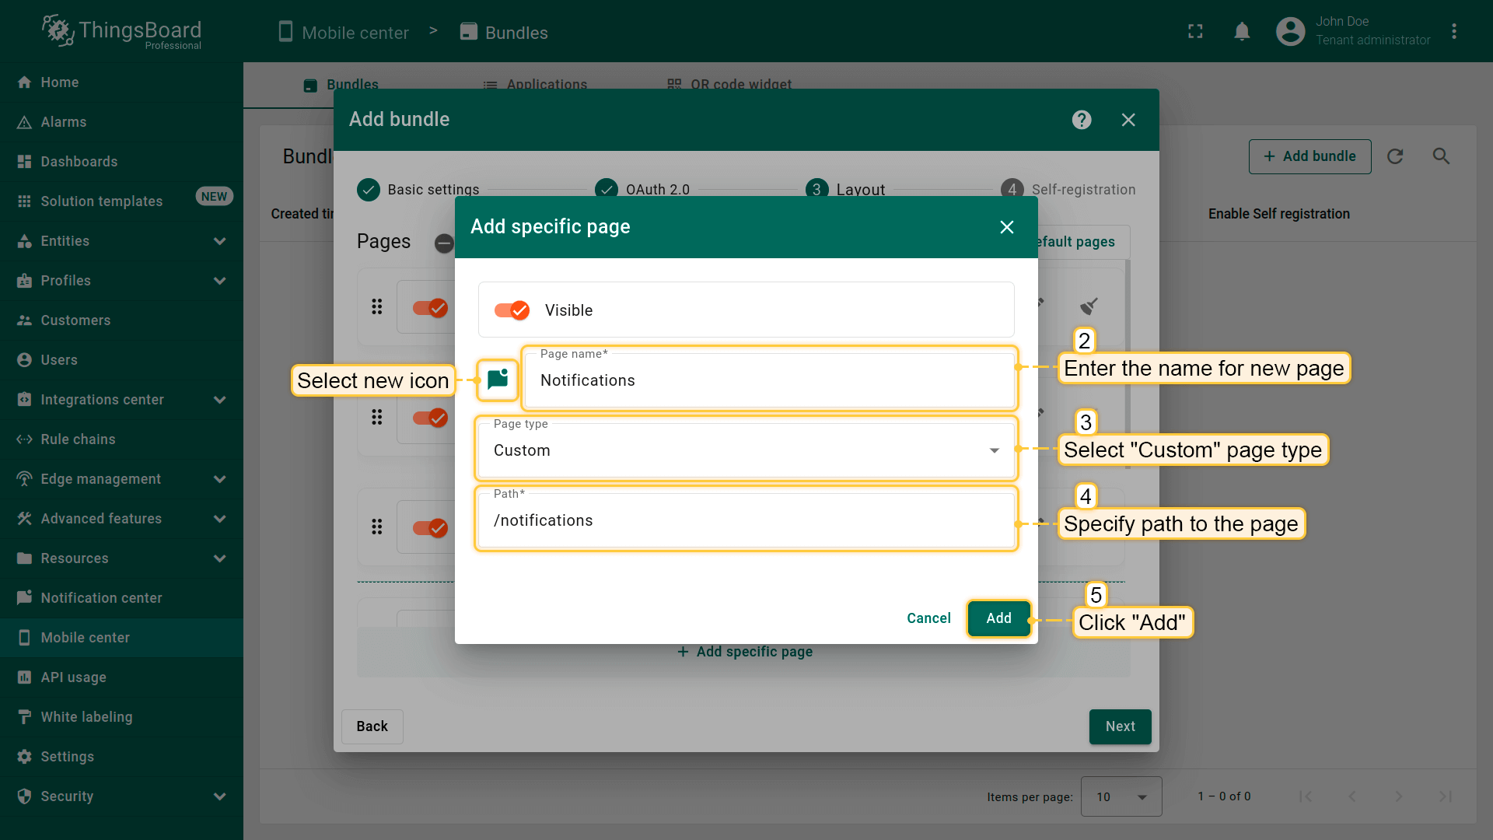Toggle fullscreen mode icon

coord(1195,32)
